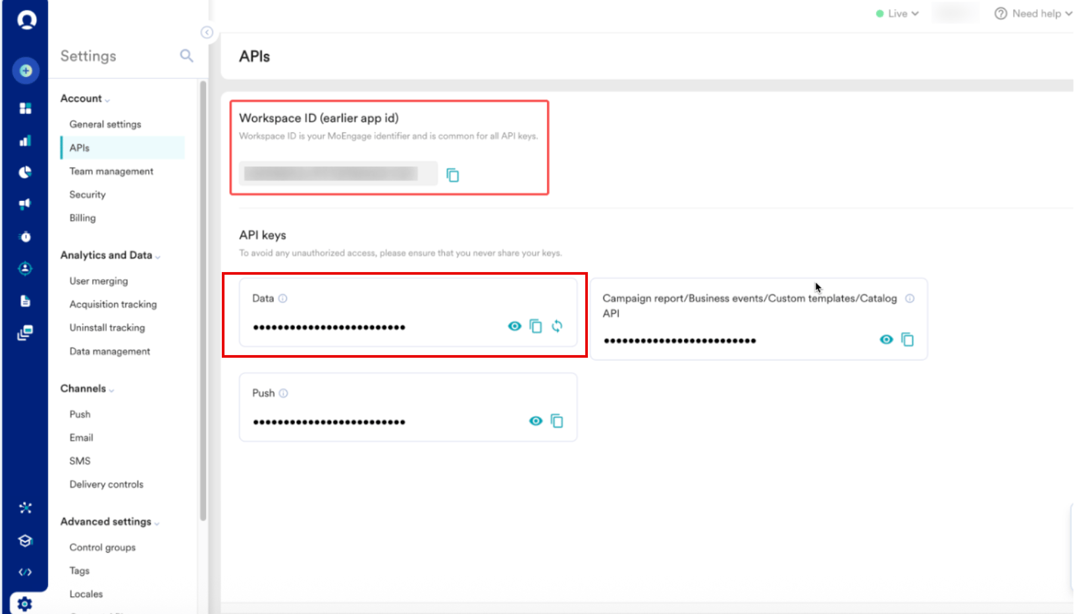The height and width of the screenshot is (614, 1077).
Task: Open Locales settings
Action: click(86, 594)
